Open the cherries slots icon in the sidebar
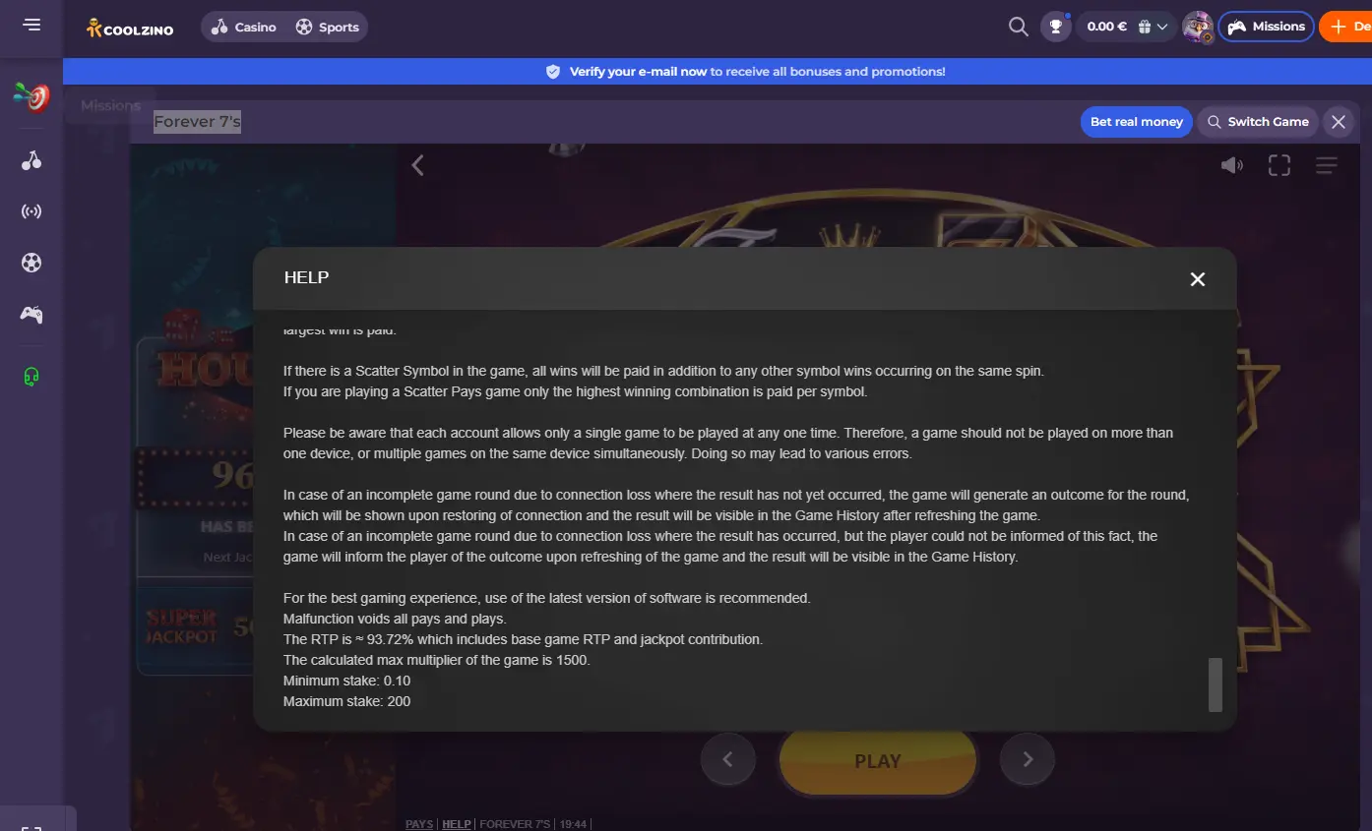Screen dimensions: 1372x831 pyautogui.click(x=31, y=160)
